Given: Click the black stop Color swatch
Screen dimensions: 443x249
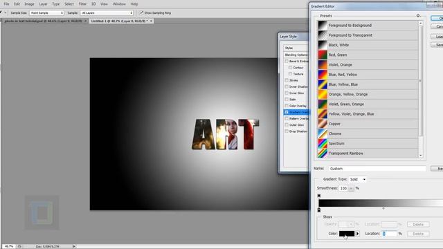Looking at the screenshot, I should point(347,234).
